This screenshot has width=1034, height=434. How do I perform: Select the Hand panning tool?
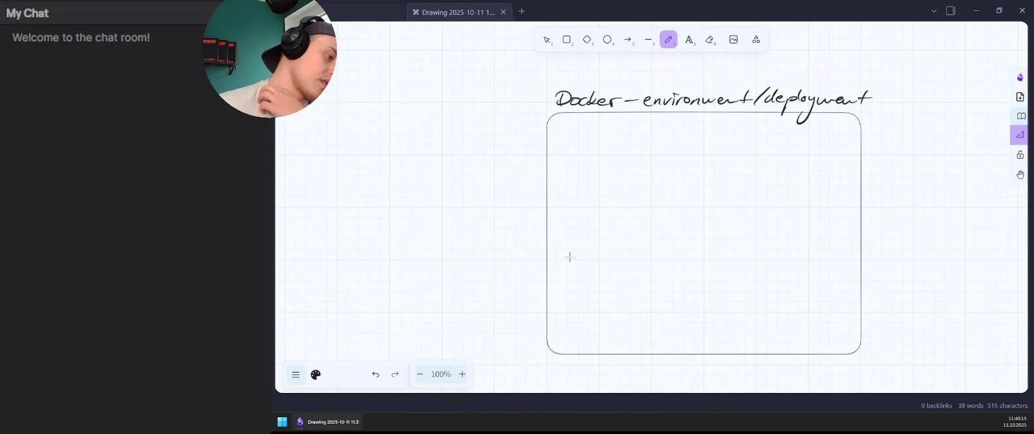[1020, 175]
